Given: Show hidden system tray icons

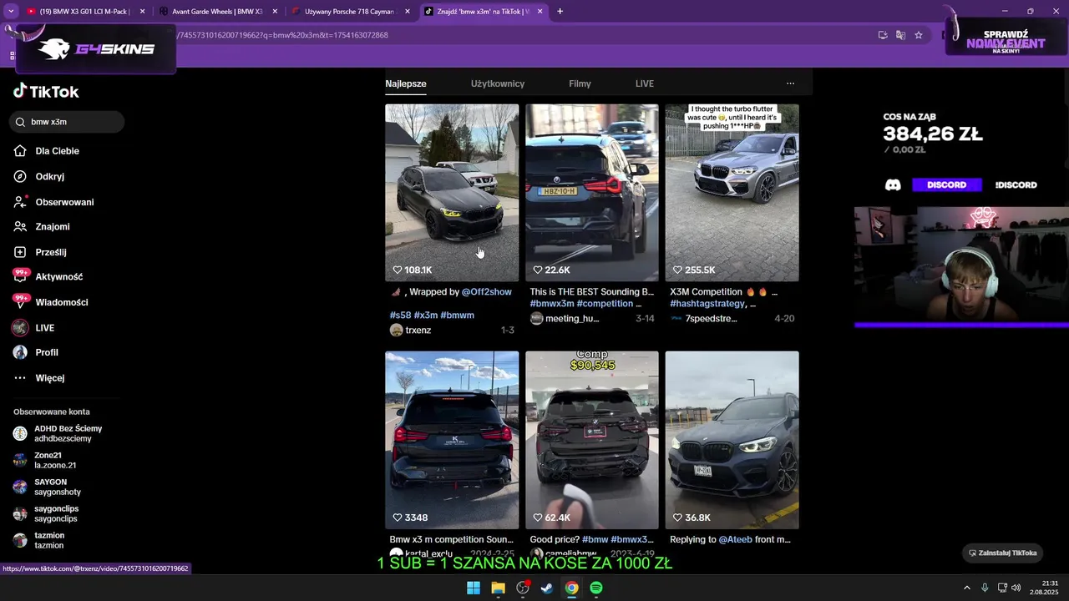Looking at the screenshot, I should click(967, 588).
